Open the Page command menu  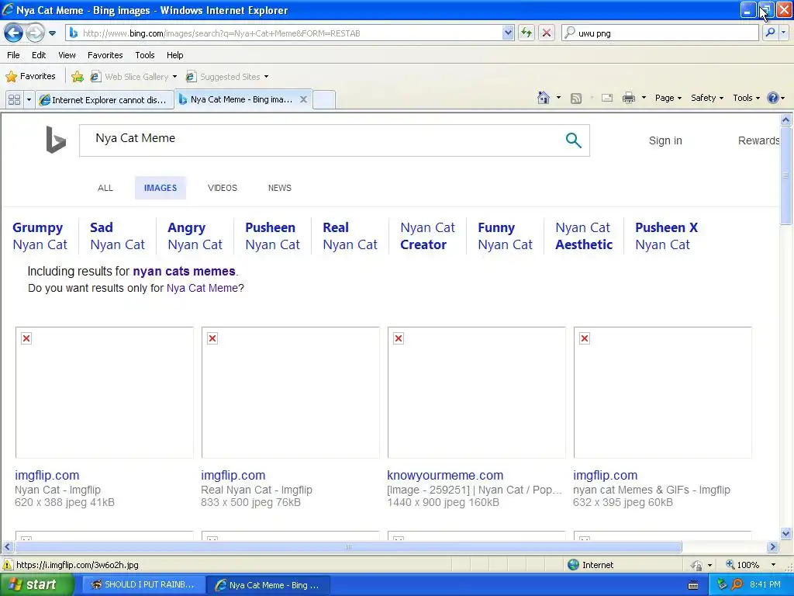pyautogui.click(x=668, y=98)
